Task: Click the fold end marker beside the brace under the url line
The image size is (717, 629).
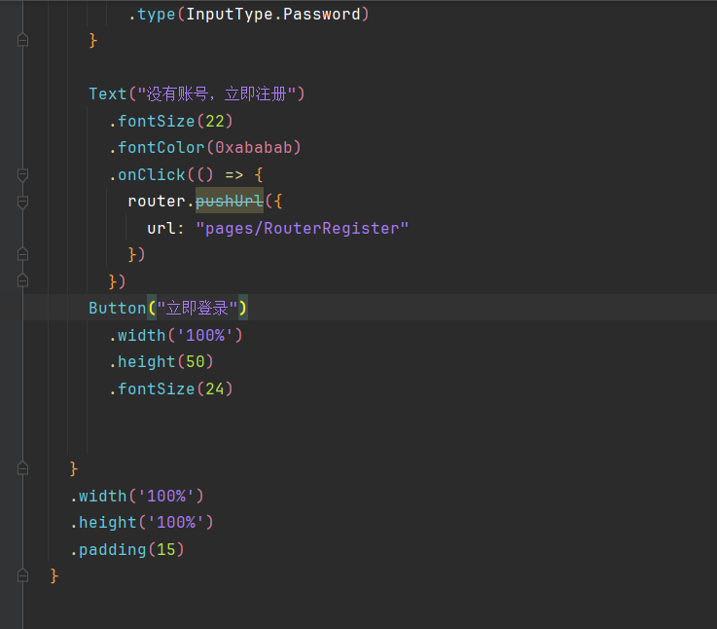Action: pyautogui.click(x=22, y=254)
